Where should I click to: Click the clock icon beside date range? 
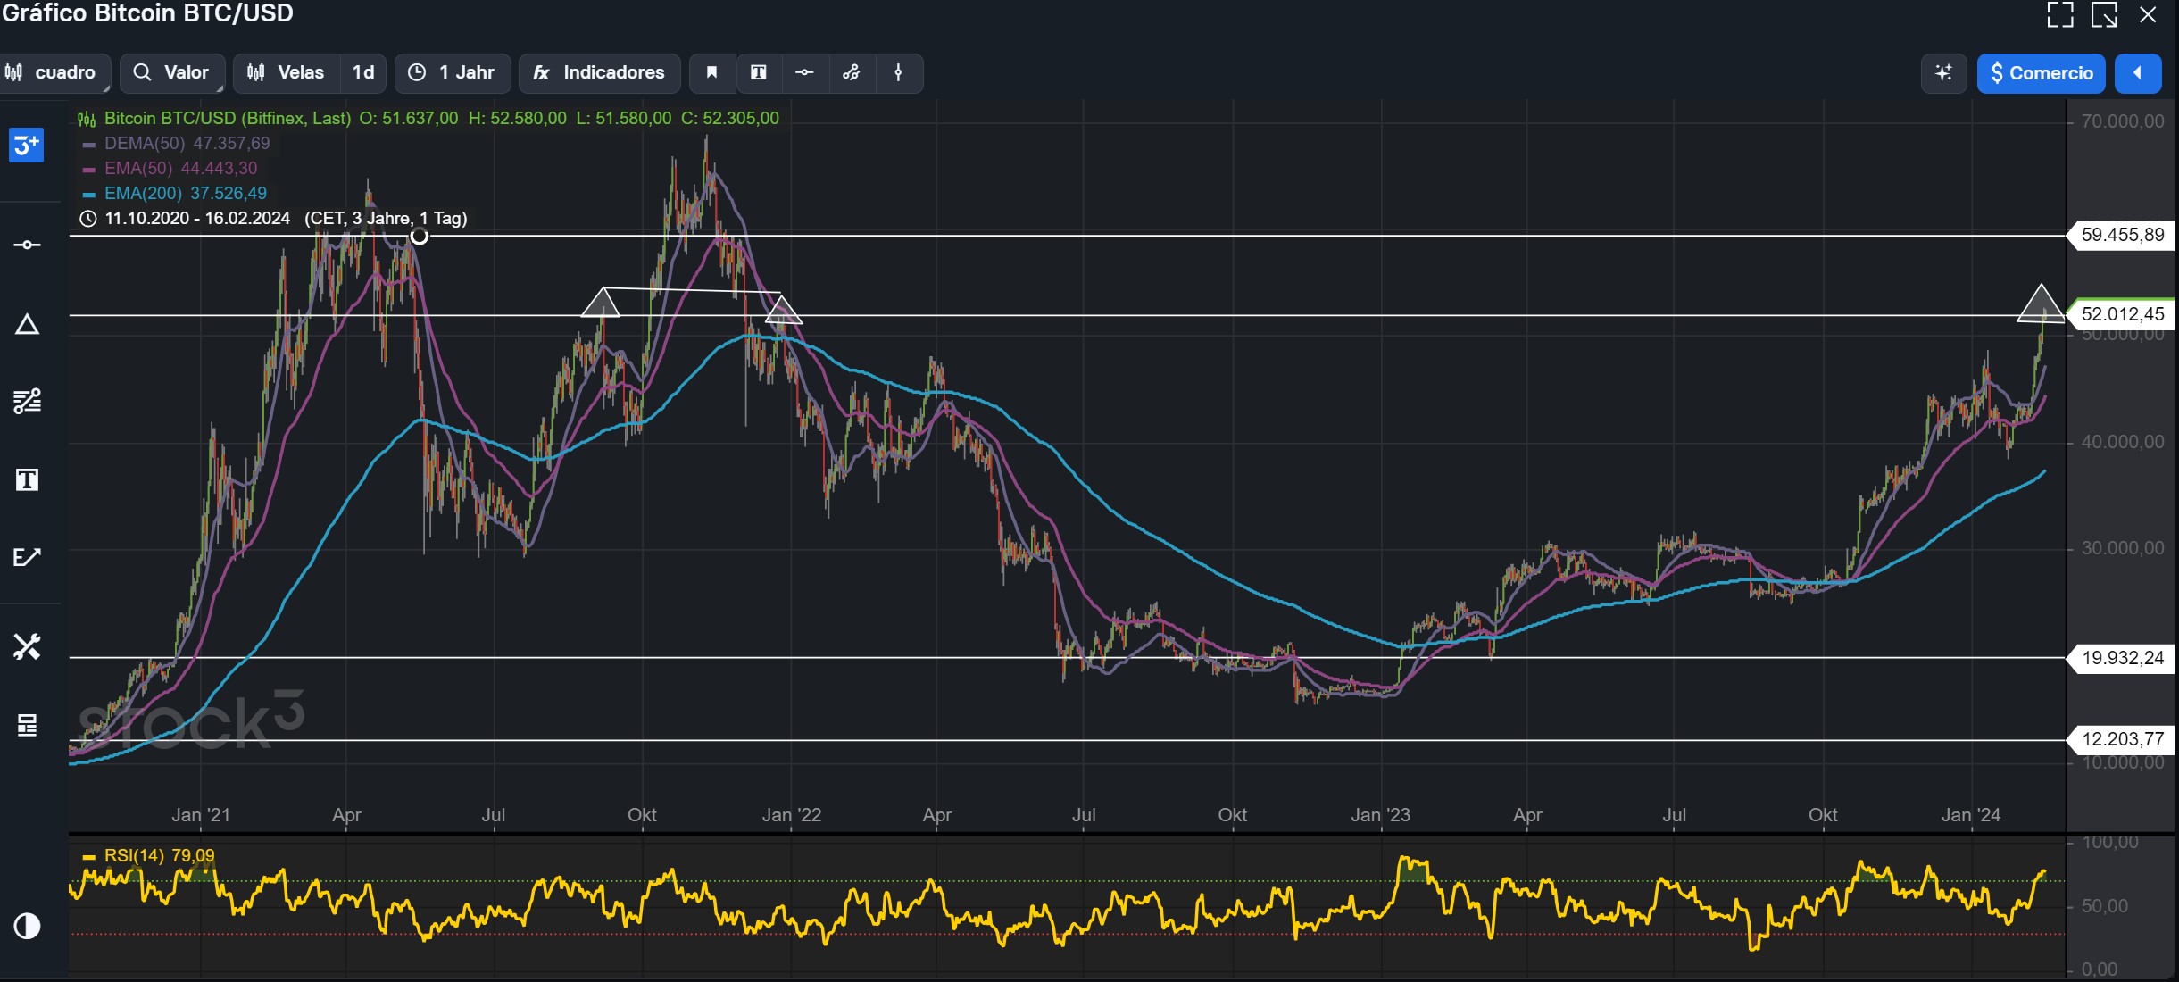click(x=87, y=219)
